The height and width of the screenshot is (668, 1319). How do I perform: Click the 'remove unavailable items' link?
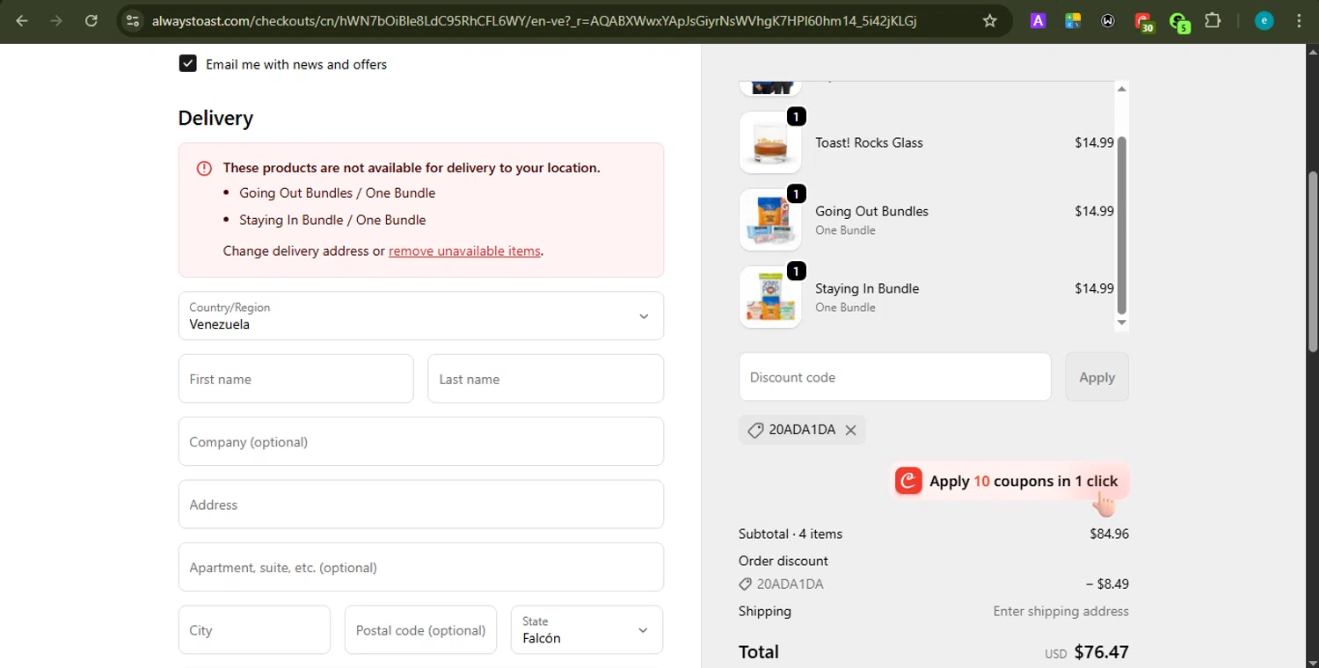pos(464,250)
